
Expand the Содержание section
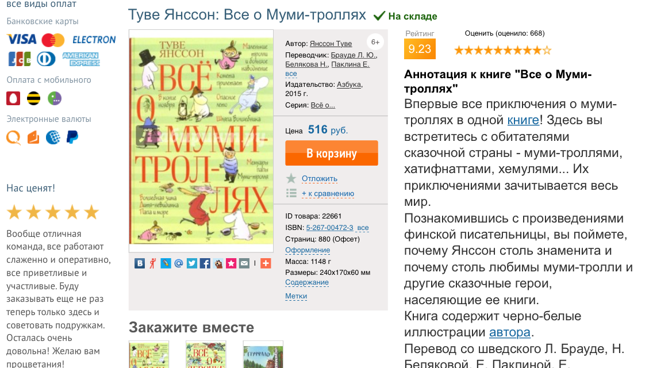coord(307,282)
